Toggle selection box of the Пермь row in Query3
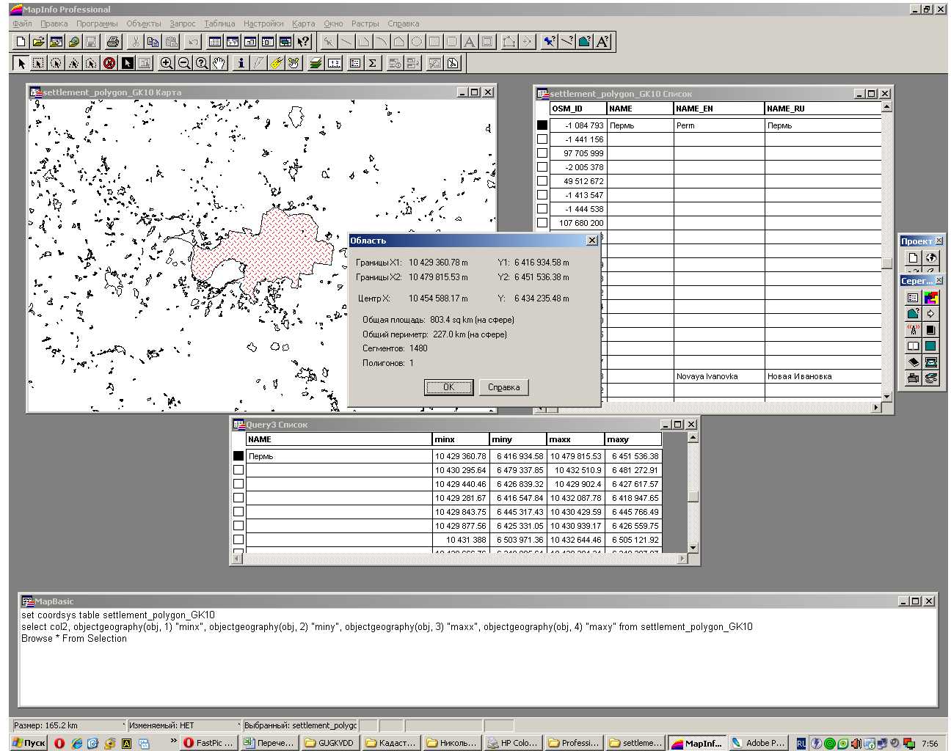 238,456
